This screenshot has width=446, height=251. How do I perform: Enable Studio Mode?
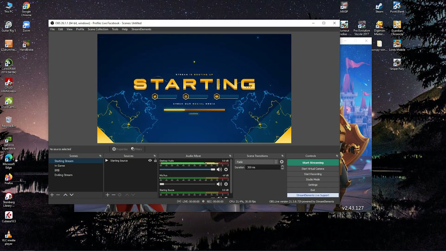(313, 180)
